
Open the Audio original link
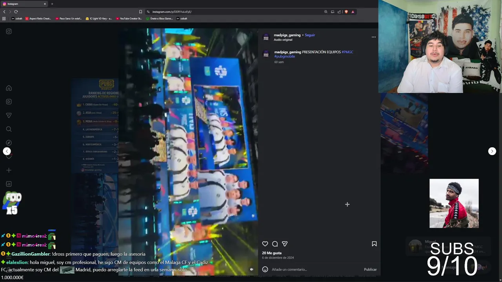click(x=283, y=40)
